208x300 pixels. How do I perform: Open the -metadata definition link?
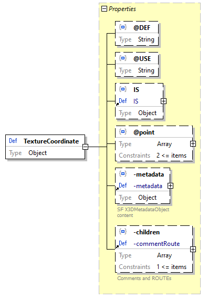(x=148, y=186)
